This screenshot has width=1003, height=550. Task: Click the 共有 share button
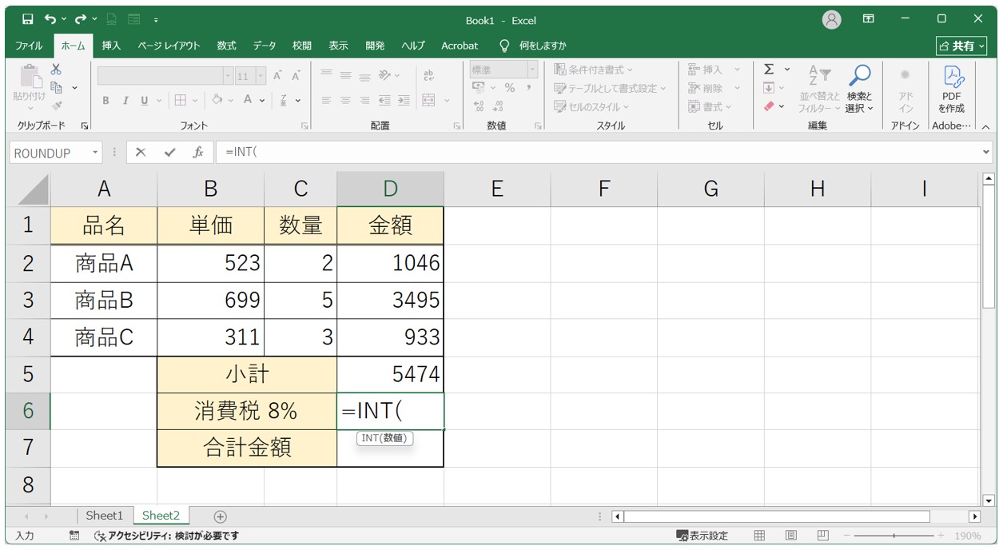coord(961,46)
